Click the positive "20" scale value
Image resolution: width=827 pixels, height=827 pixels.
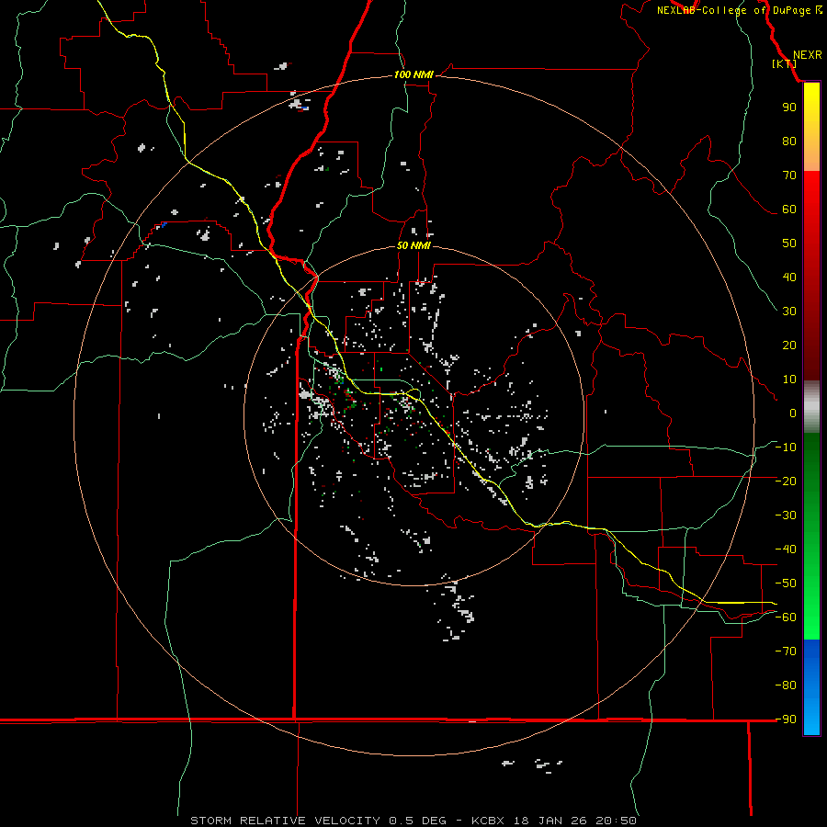click(x=789, y=346)
